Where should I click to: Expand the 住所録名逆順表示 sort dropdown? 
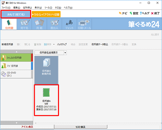pyautogui.click(x=65, y=53)
